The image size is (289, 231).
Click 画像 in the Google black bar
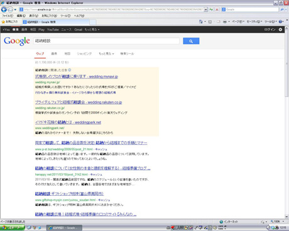point(25,30)
